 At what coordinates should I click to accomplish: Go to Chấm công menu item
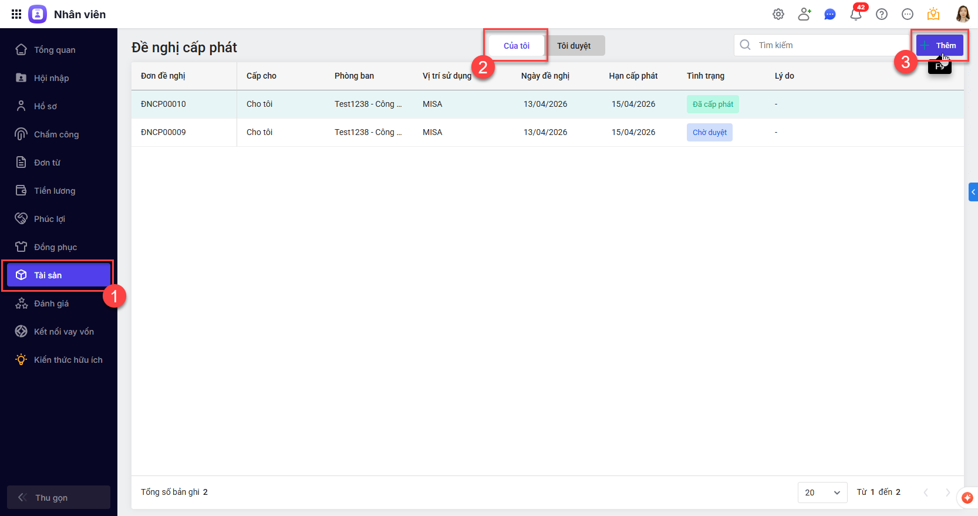pyautogui.click(x=59, y=134)
